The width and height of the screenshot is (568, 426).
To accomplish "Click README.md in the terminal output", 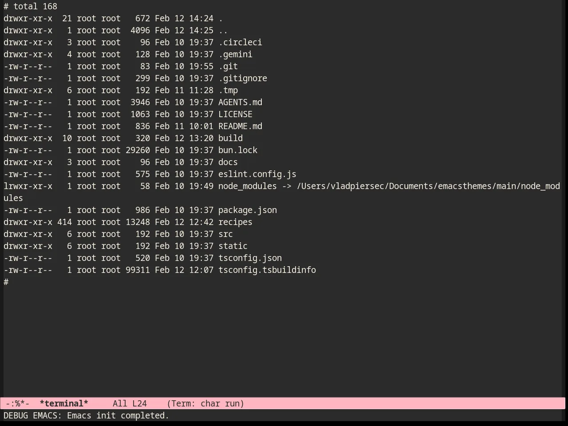I will coord(240,126).
